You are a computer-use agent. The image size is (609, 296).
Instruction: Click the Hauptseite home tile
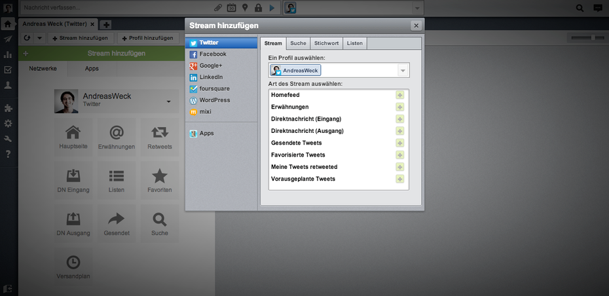tap(73, 137)
